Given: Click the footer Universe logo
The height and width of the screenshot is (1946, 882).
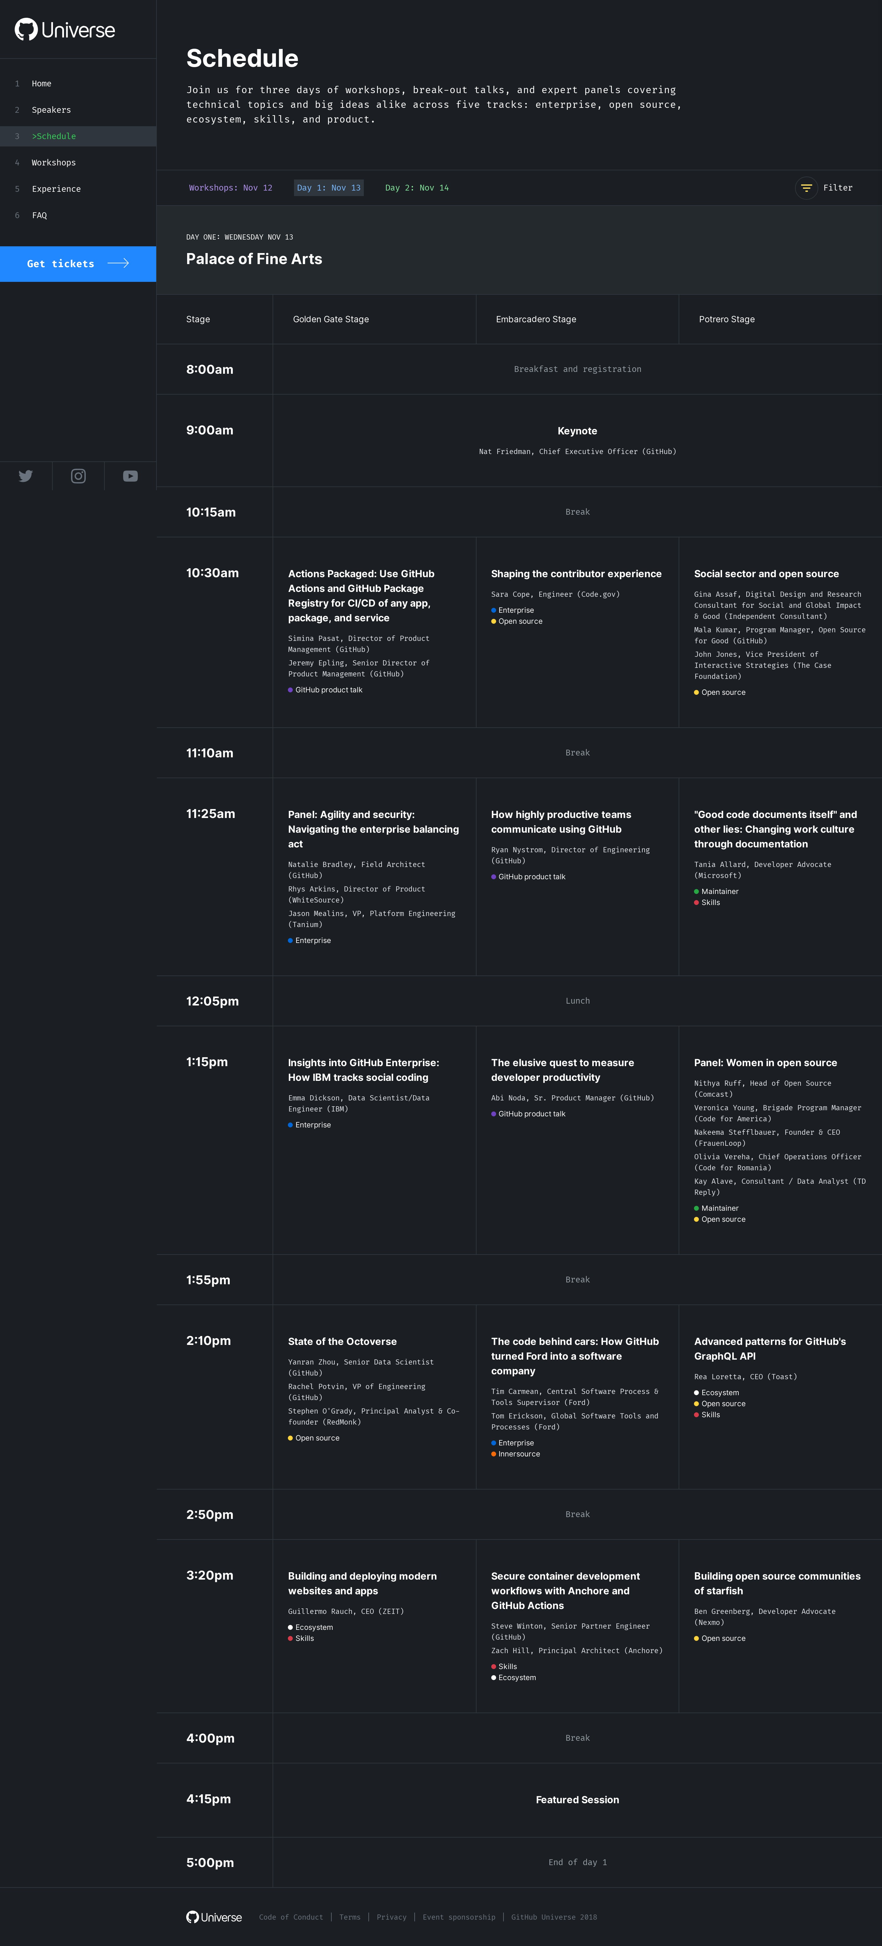Looking at the screenshot, I should (214, 1917).
